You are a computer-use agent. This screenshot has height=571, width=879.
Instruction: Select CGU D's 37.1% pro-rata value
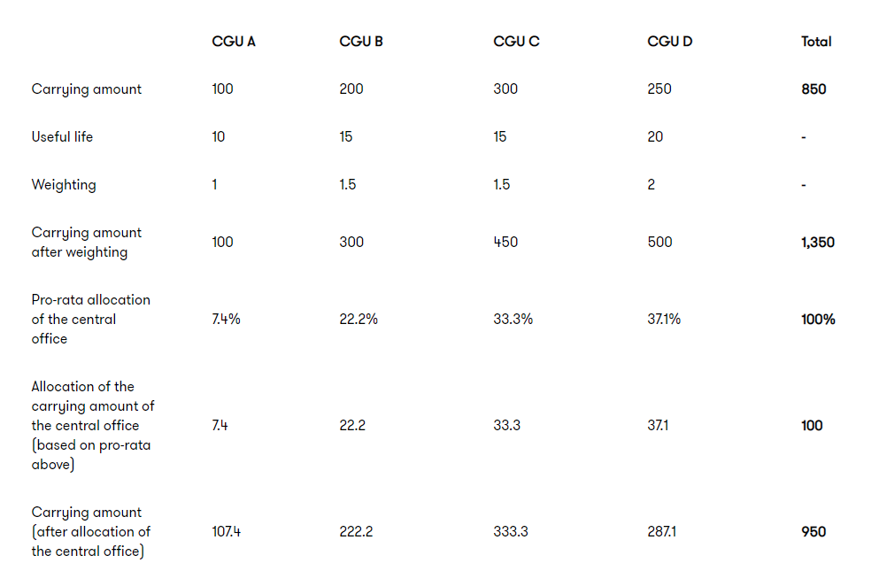pos(664,320)
